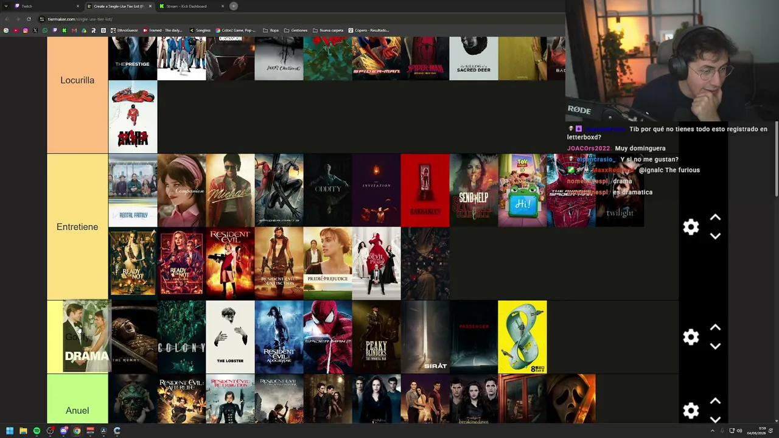The width and height of the screenshot is (779, 438).
Task: Select The Lobster poster
Action: point(230,337)
